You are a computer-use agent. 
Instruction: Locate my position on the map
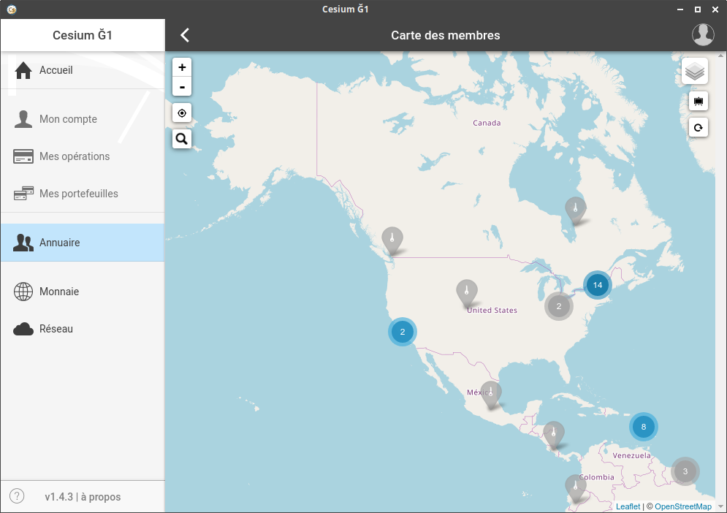tap(182, 113)
